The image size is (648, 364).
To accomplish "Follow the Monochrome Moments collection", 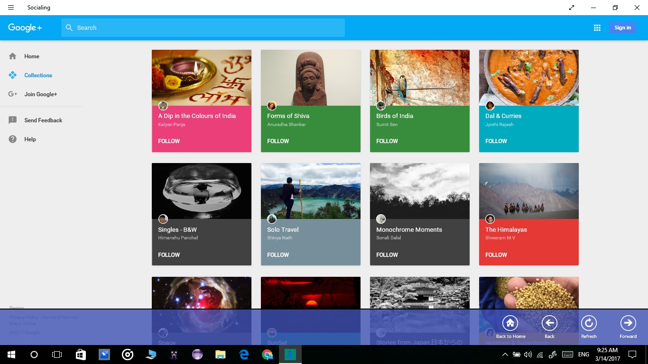I will pos(387,255).
